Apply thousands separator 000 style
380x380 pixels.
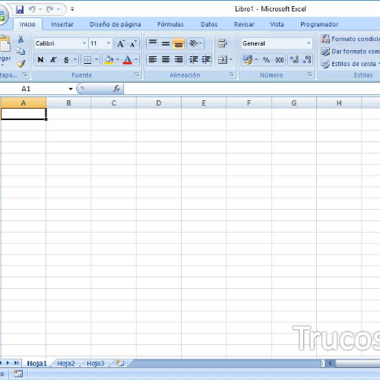pyautogui.click(x=280, y=60)
